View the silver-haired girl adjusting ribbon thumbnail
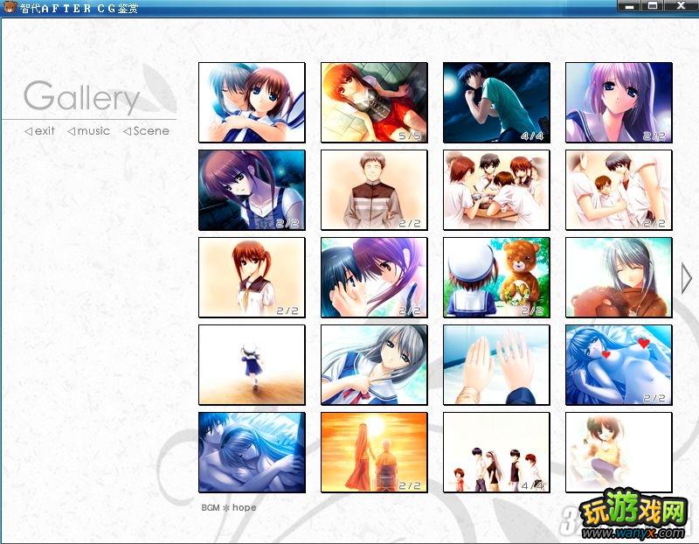The height and width of the screenshot is (544, 699). (374, 365)
